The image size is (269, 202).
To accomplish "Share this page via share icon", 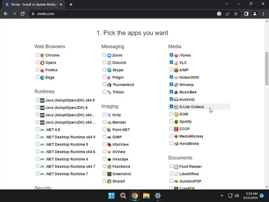I will click(x=227, y=14).
